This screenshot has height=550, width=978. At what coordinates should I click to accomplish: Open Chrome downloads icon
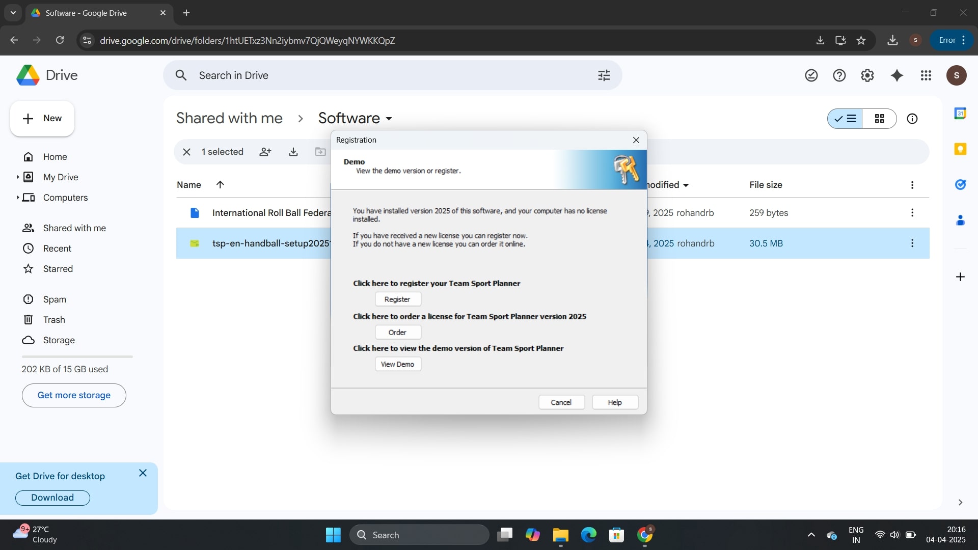point(892,40)
